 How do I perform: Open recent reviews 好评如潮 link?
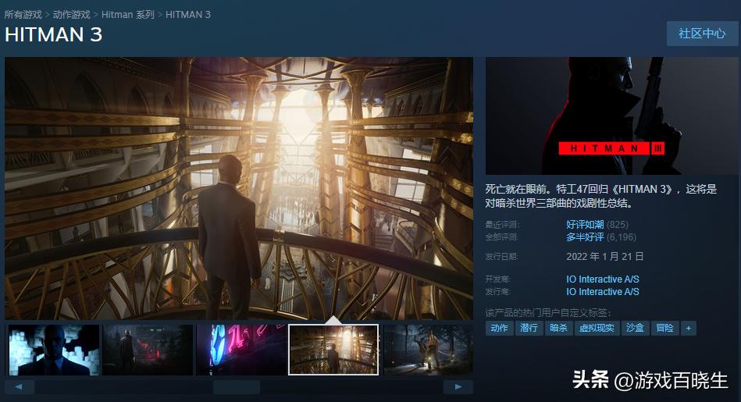585,224
